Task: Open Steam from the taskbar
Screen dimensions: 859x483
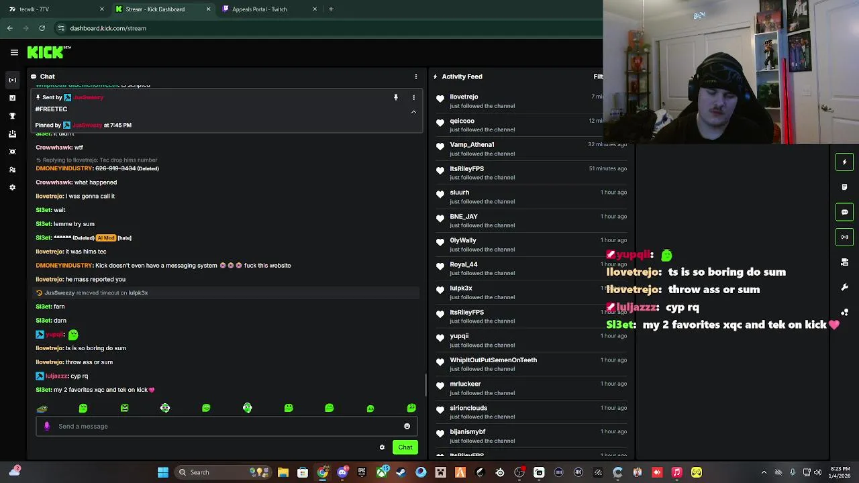Action: (401, 472)
